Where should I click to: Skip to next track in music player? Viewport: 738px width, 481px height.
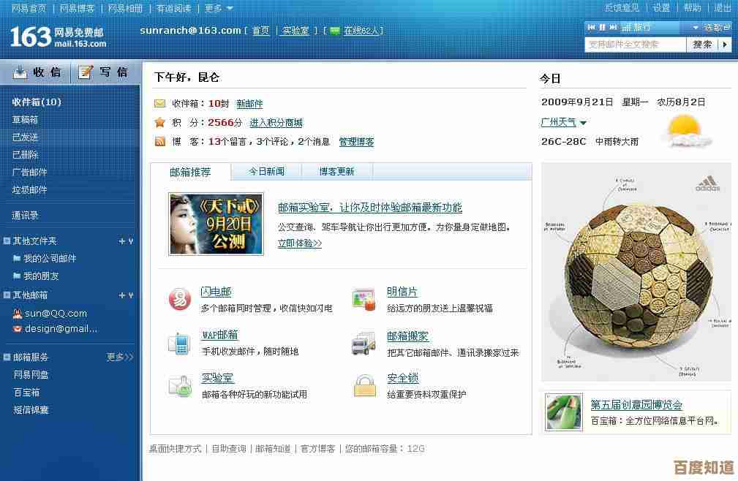pos(613,27)
